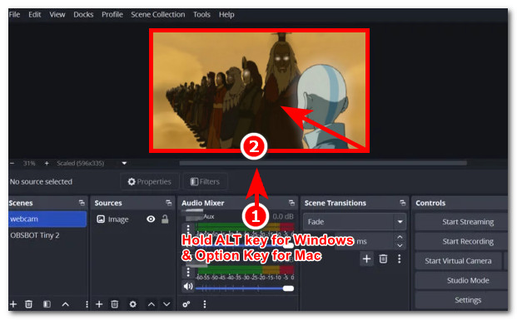Enable Studio Mode
The image size is (517, 320).
(461, 280)
